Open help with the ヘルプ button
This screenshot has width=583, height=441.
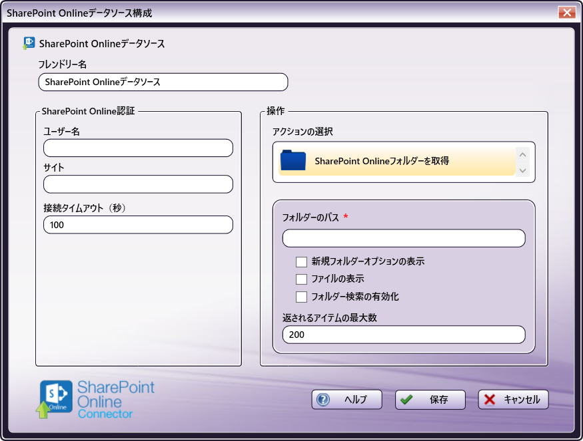coord(346,399)
